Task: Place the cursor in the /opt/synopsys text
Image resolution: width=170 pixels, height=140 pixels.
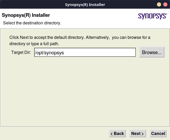Action: tap(50, 53)
